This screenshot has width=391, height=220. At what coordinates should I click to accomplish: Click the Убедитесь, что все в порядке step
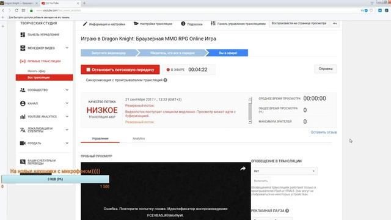(x=172, y=53)
